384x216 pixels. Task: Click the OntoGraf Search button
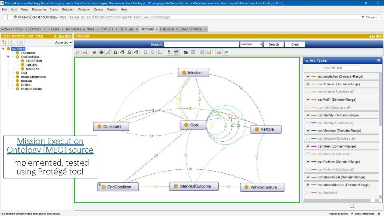point(274,44)
